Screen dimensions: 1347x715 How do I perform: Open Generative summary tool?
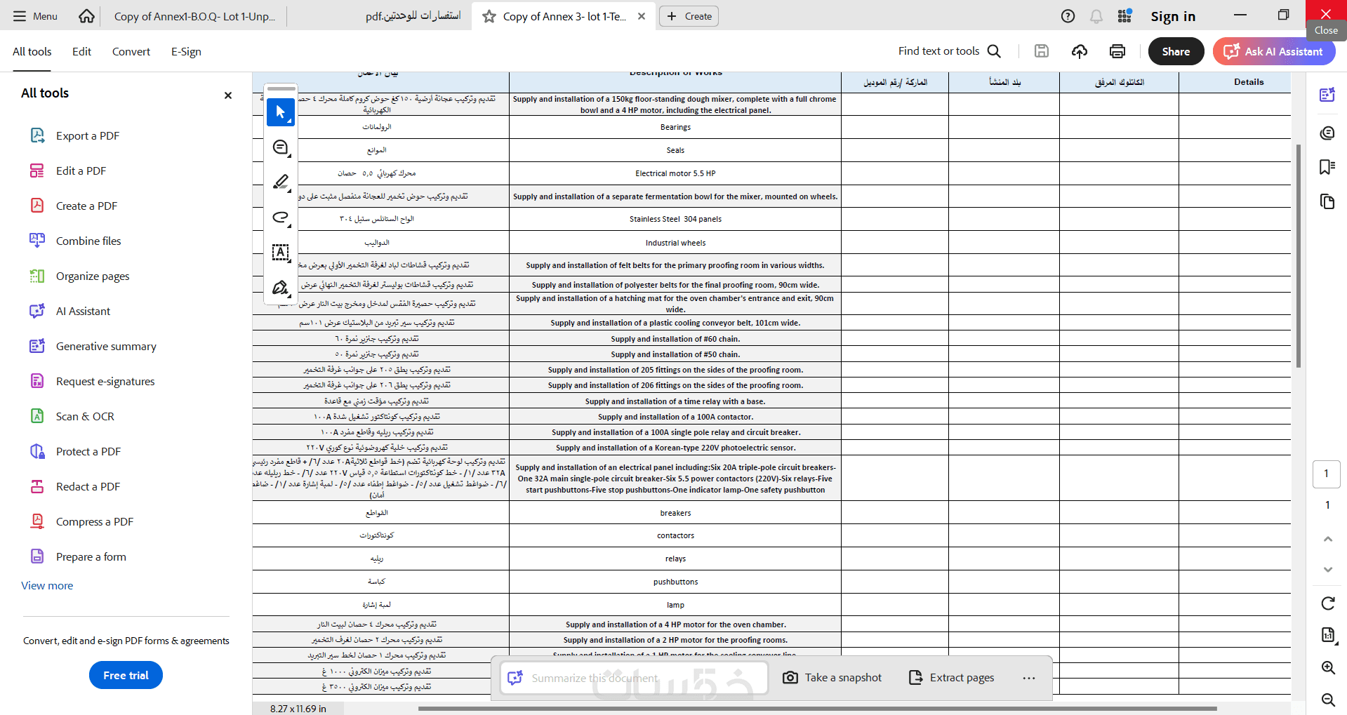93,346
